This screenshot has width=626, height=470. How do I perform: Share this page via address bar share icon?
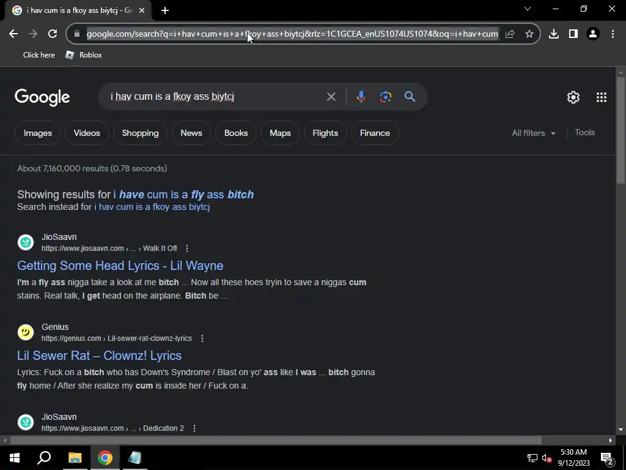510,34
